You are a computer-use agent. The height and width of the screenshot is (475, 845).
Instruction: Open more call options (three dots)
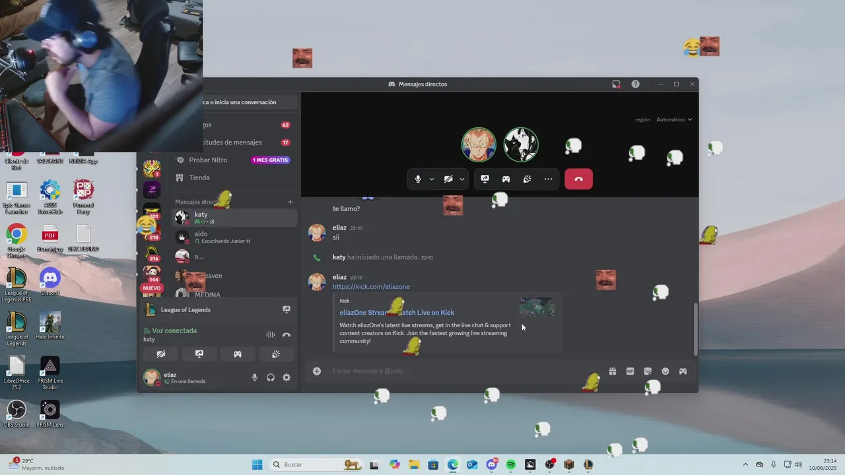pos(548,179)
